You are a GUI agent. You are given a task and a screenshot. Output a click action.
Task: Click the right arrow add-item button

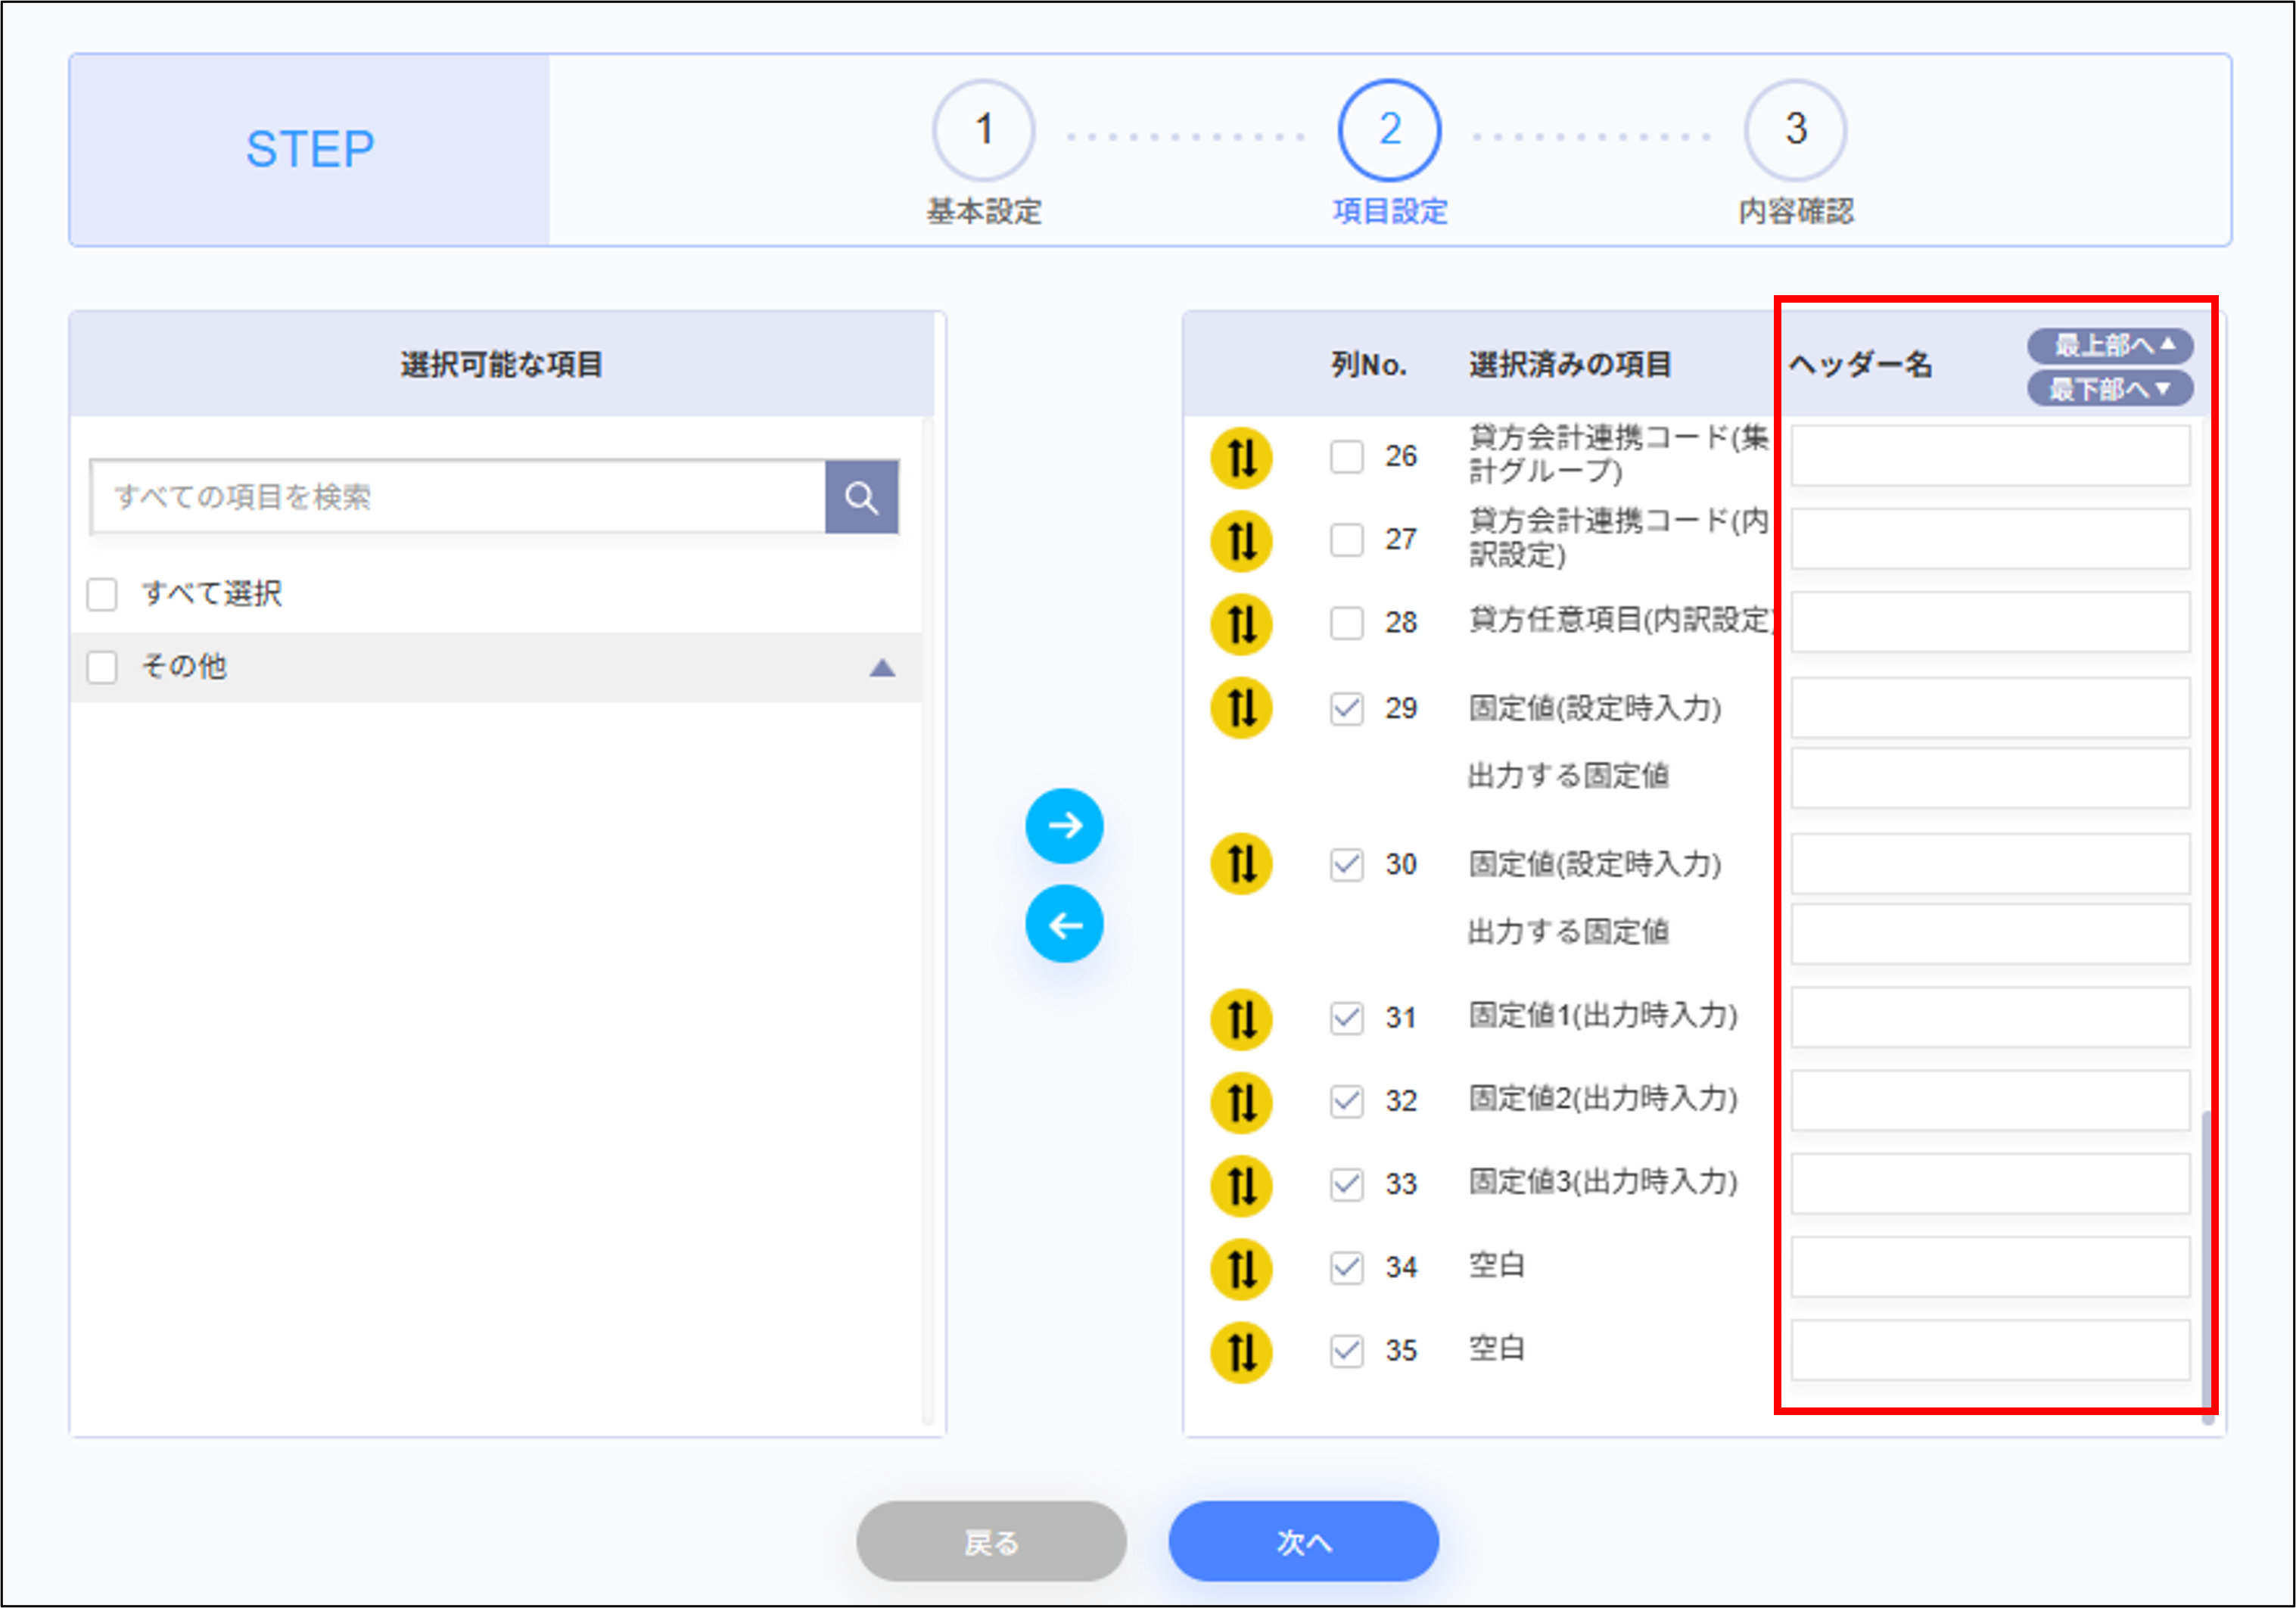(1064, 826)
